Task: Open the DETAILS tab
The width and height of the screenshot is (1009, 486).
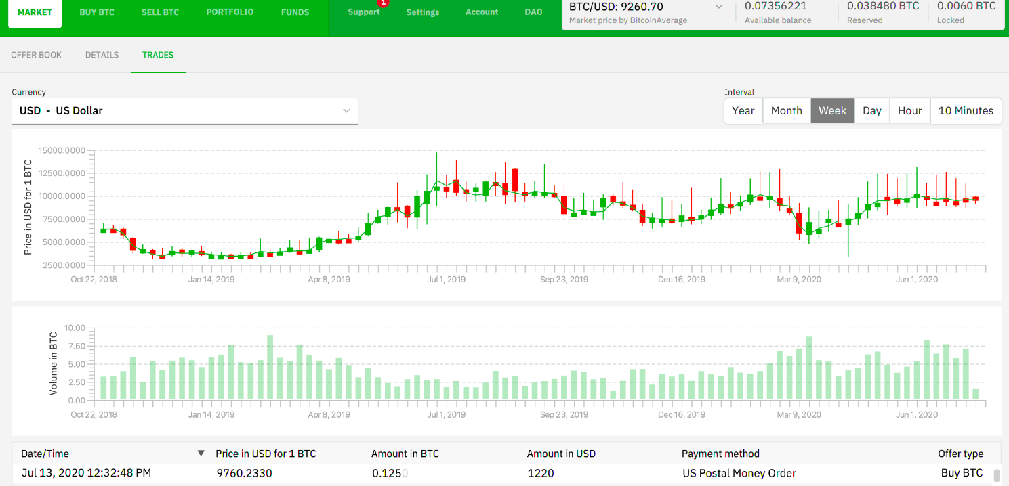Action: click(102, 55)
